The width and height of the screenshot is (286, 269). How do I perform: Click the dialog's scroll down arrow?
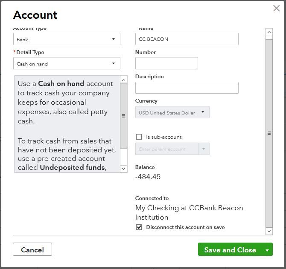click(269, 231)
